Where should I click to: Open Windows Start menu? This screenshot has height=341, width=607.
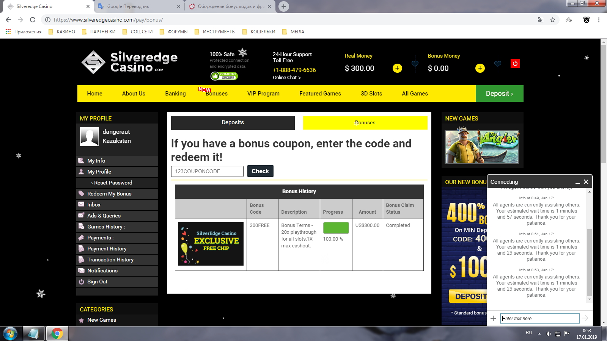10,334
